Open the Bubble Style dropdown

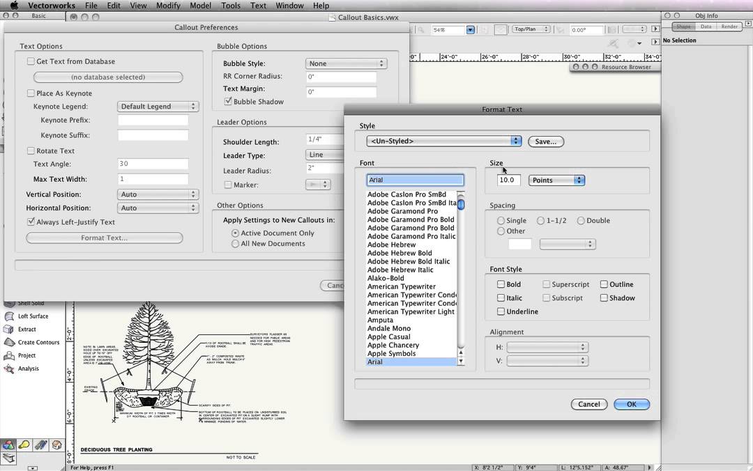pos(346,63)
